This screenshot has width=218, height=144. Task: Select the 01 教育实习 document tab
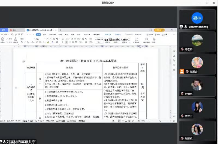(41, 30)
